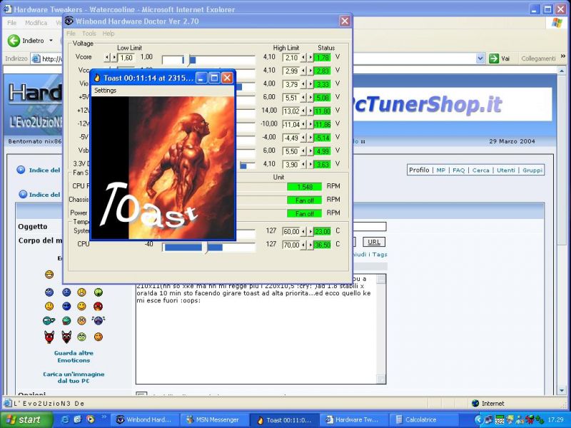The width and height of the screenshot is (571, 428).
Task: Open the Utenti members link
Action: pyautogui.click(x=506, y=170)
